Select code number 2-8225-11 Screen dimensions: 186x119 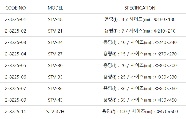(16, 112)
